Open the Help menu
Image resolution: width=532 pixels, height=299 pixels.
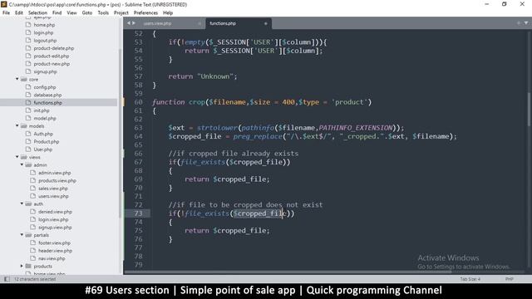pyautogui.click(x=168, y=13)
